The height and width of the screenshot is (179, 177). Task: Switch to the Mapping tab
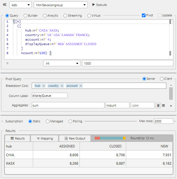[44, 138]
